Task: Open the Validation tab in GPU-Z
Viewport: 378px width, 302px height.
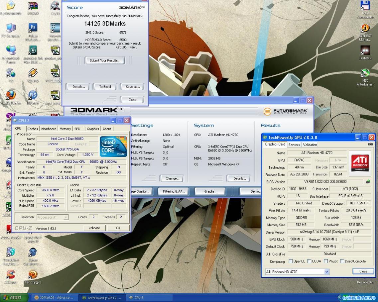Action: point(310,145)
